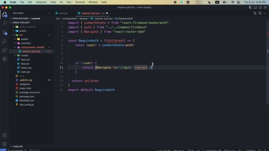The width and height of the screenshot is (269, 151).
Task: Open the Run and Debug view
Action: [x=5, y=41]
